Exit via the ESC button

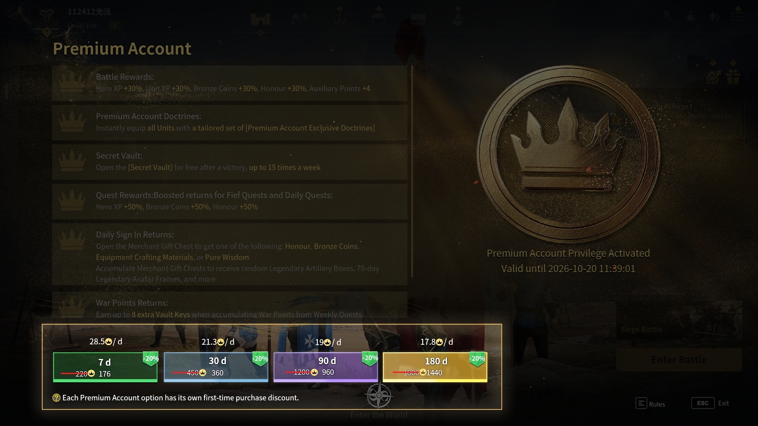coord(703,403)
